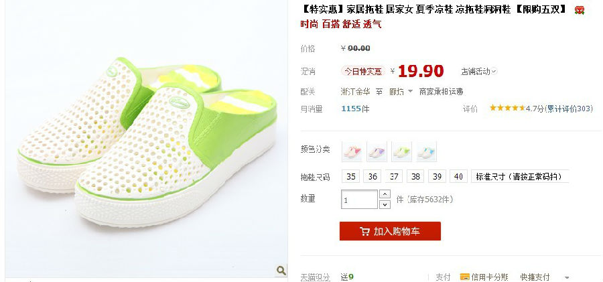Screen dimensions: 603x282
Task: Choose slipper size 36
Action: [x=373, y=177]
